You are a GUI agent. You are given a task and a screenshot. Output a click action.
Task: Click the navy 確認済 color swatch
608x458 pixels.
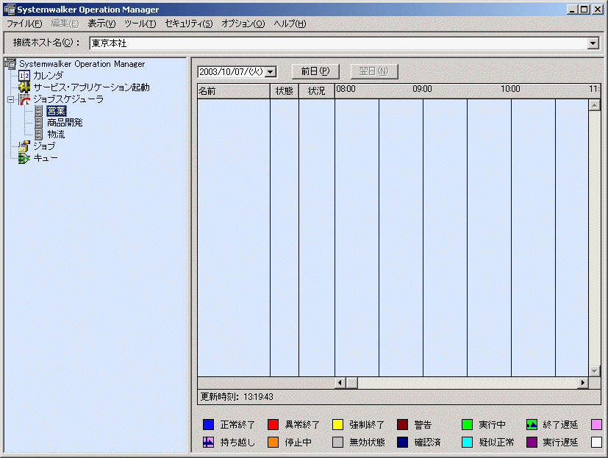tap(402, 442)
